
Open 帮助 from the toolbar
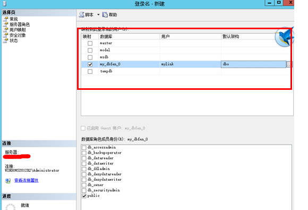109,15
